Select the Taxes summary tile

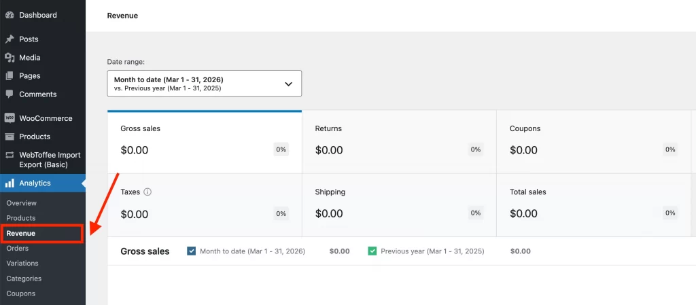pos(205,205)
